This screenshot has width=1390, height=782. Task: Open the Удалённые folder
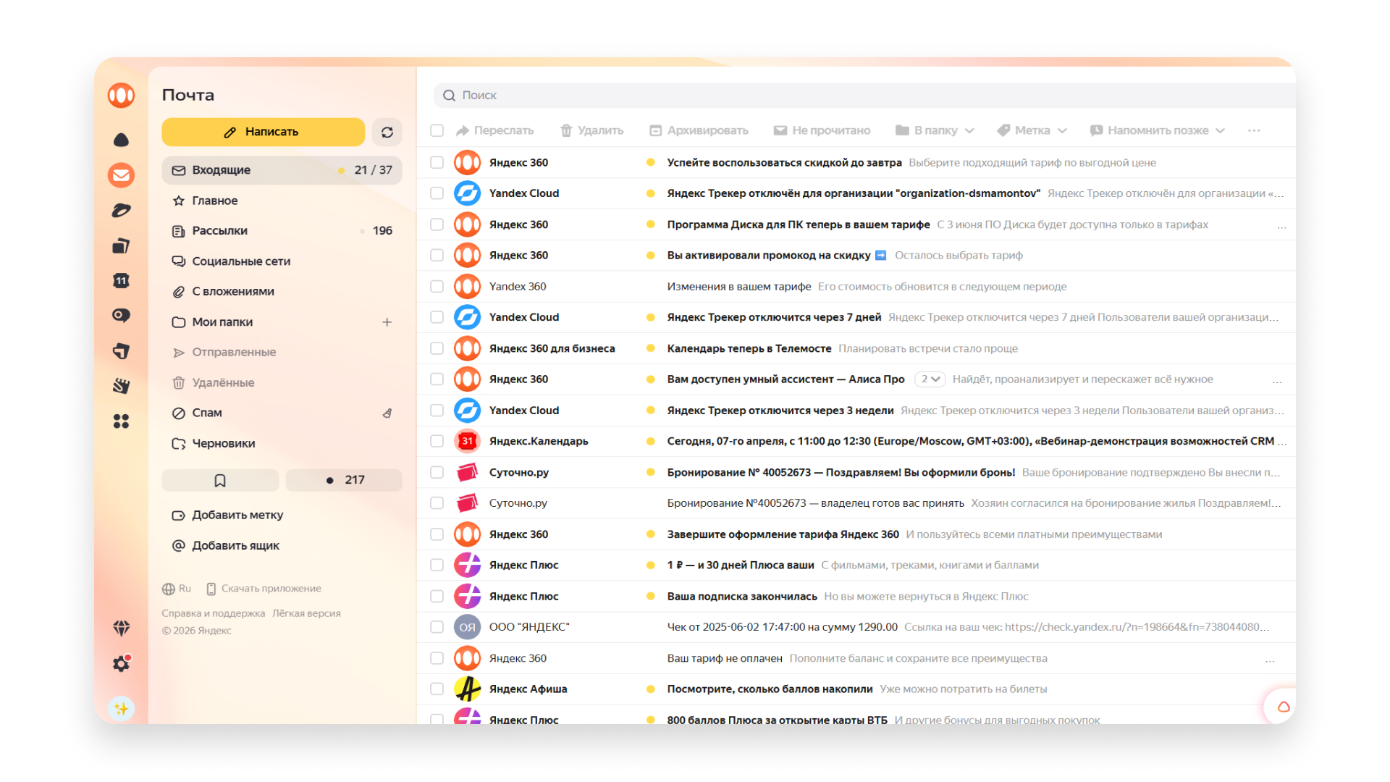[282, 382]
